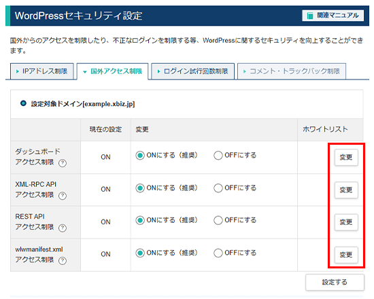This screenshot has height=299, width=374.
Task: Click the ON status in XML-RPC API row
Action: tap(105, 190)
